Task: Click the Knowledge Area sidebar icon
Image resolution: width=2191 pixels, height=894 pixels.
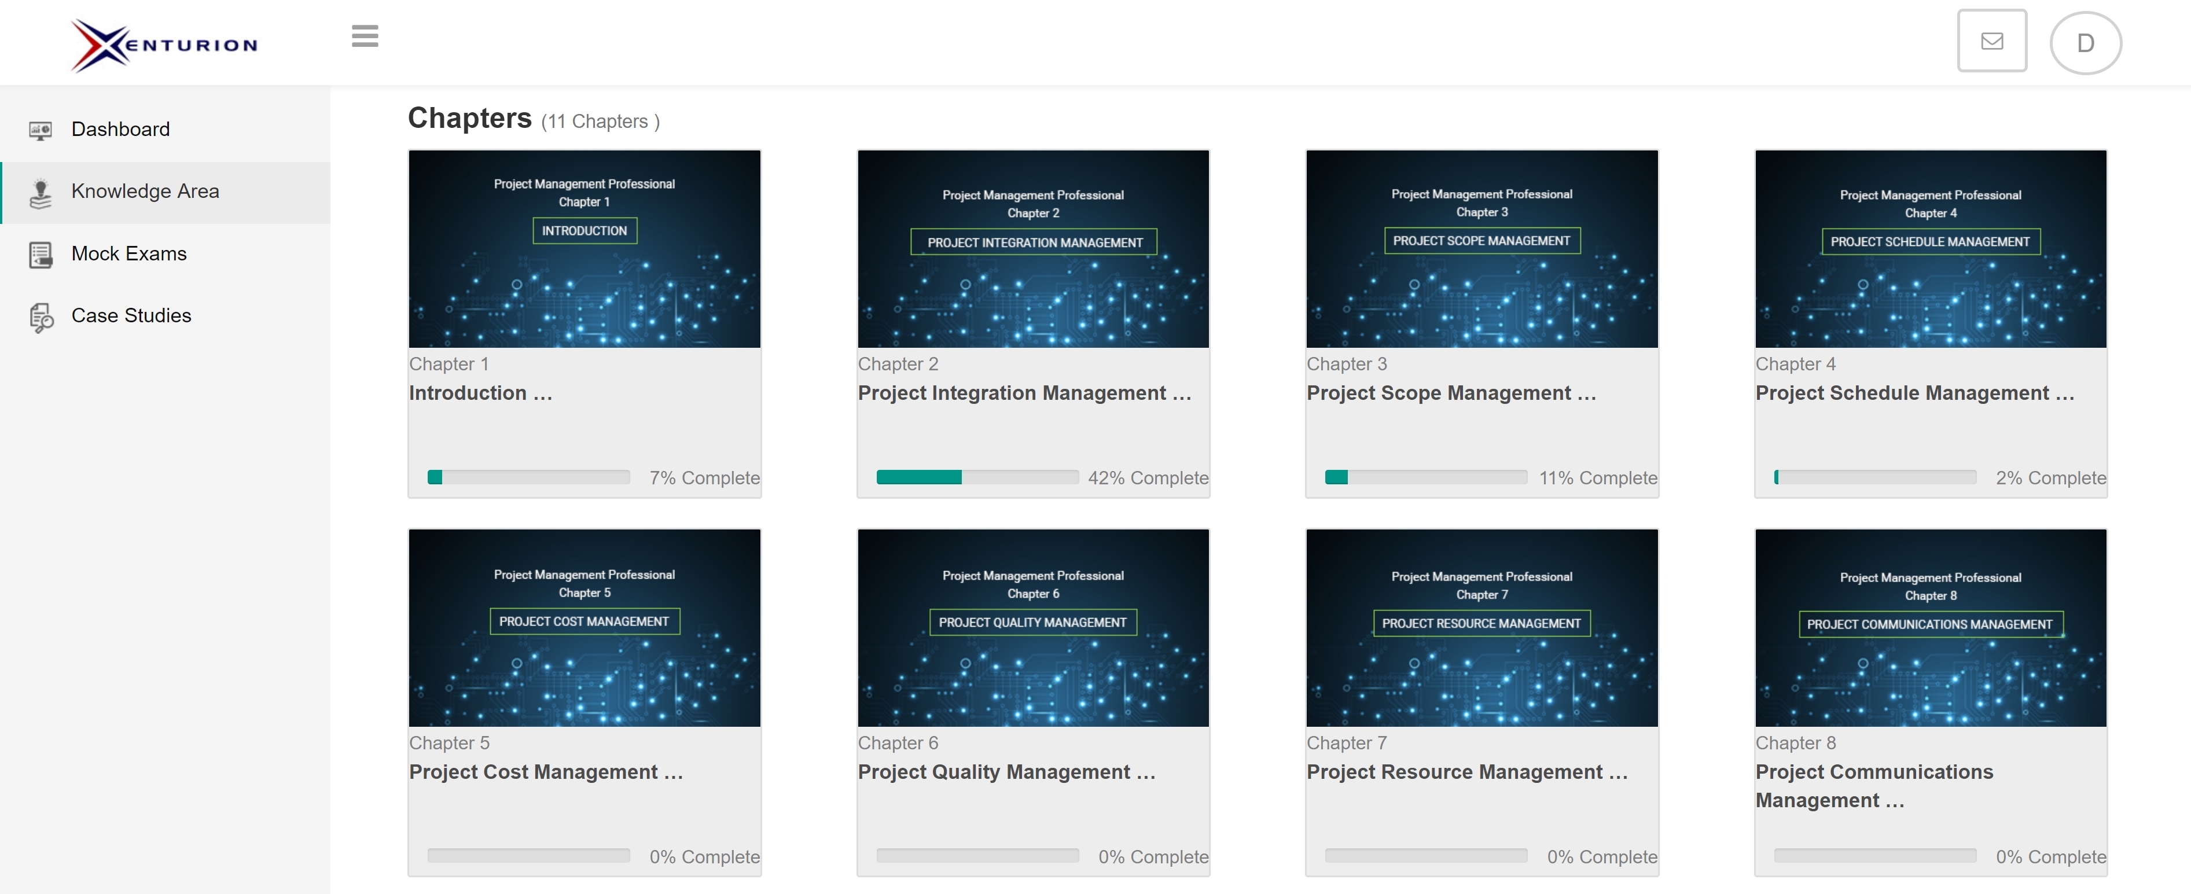Action: (x=40, y=192)
